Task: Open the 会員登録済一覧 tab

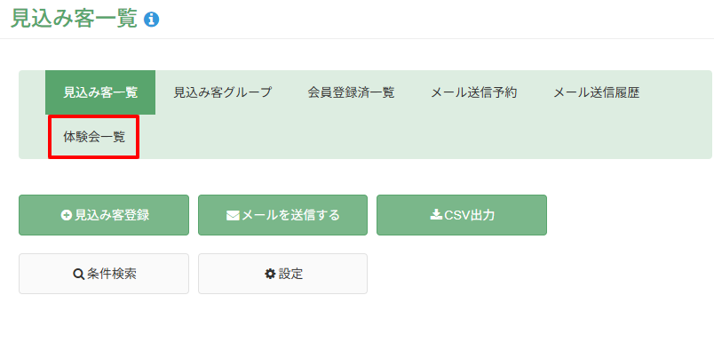Action: click(x=351, y=92)
